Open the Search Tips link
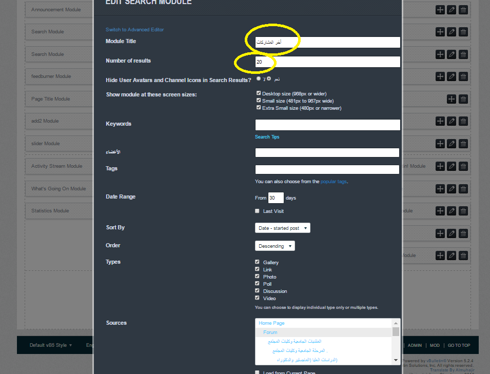 (267, 137)
